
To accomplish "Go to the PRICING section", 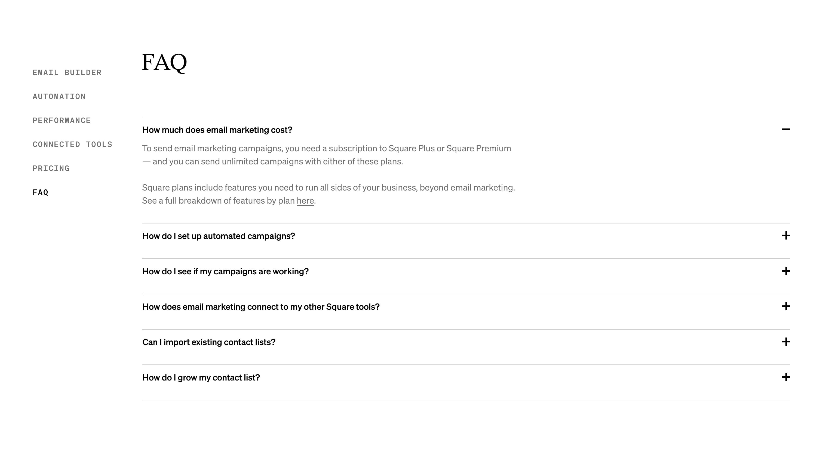I will click(50, 168).
